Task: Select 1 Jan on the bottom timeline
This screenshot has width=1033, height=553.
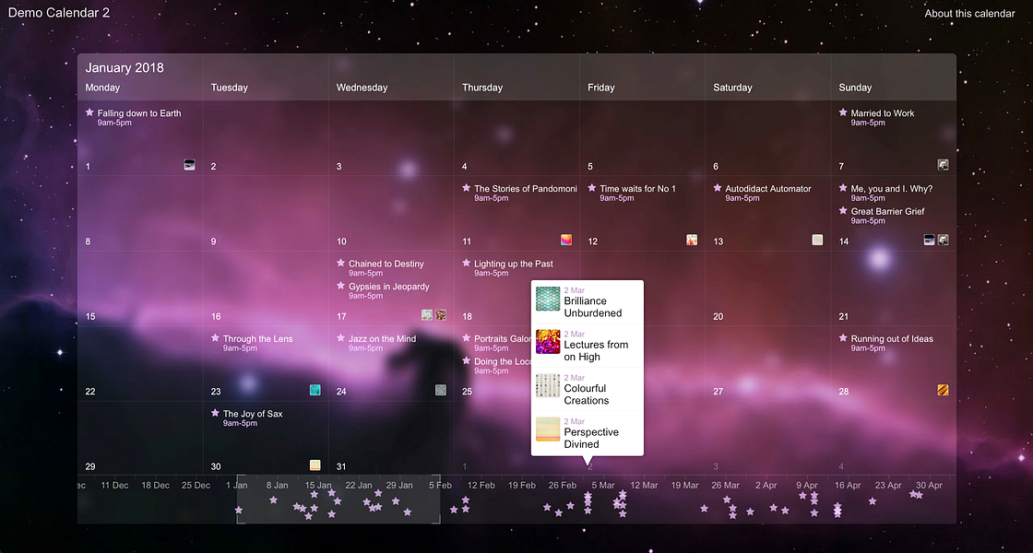Action: coord(237,484)
